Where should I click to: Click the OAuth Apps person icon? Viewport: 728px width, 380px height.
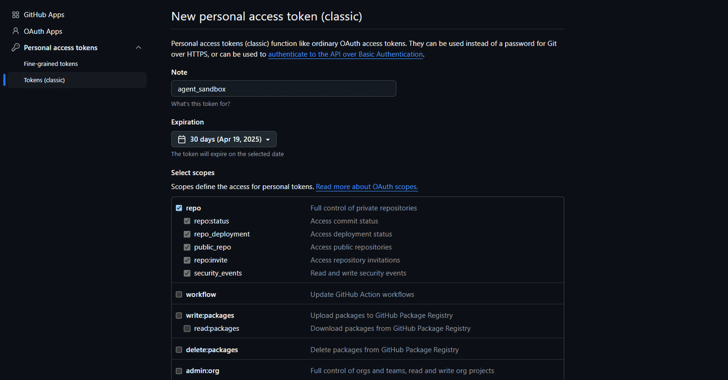click(x=16, y=31)
